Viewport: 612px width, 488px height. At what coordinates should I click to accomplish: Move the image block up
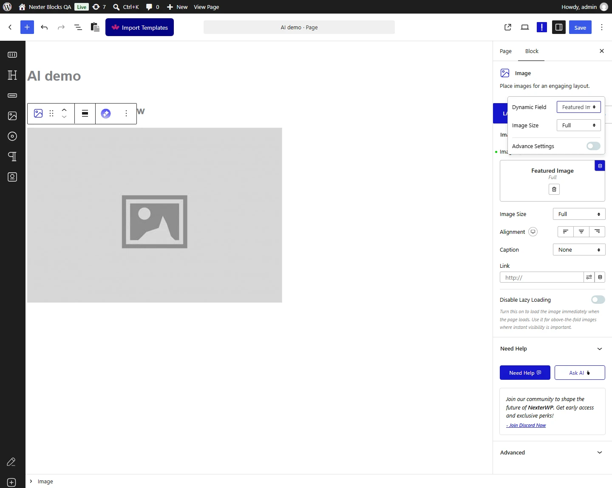64,110
